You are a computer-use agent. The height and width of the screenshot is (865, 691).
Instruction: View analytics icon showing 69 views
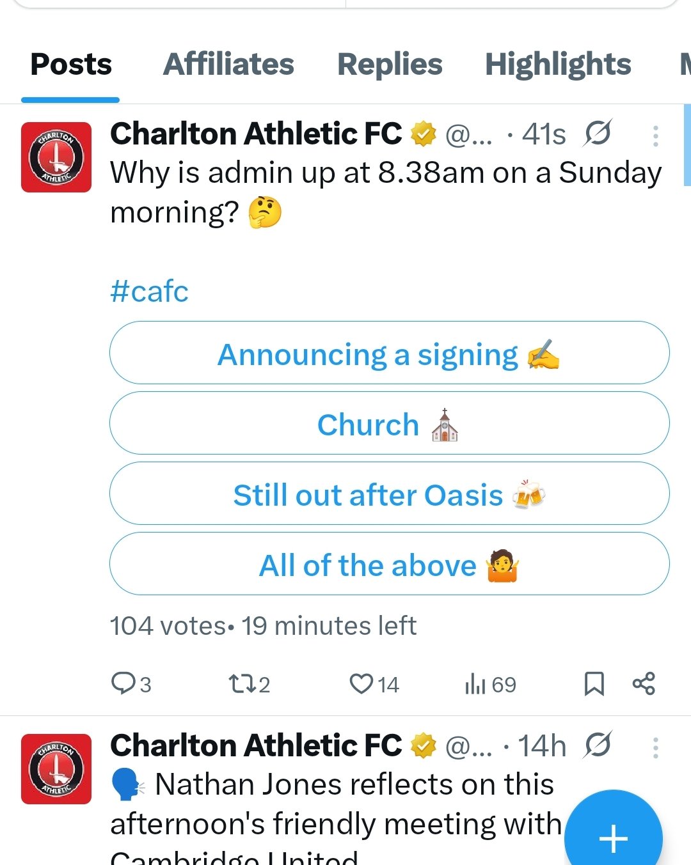tap(475, 684)
